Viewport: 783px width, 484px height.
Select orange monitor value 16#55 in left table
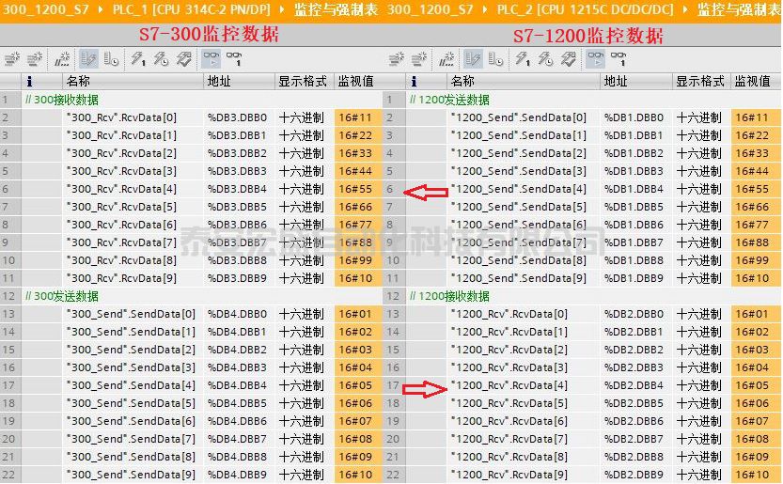355,190
